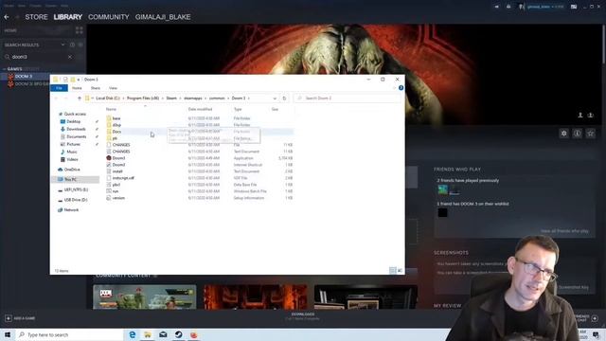
Task: Select DOOM 3 in the Steam games list
Action: click(24, 77)
